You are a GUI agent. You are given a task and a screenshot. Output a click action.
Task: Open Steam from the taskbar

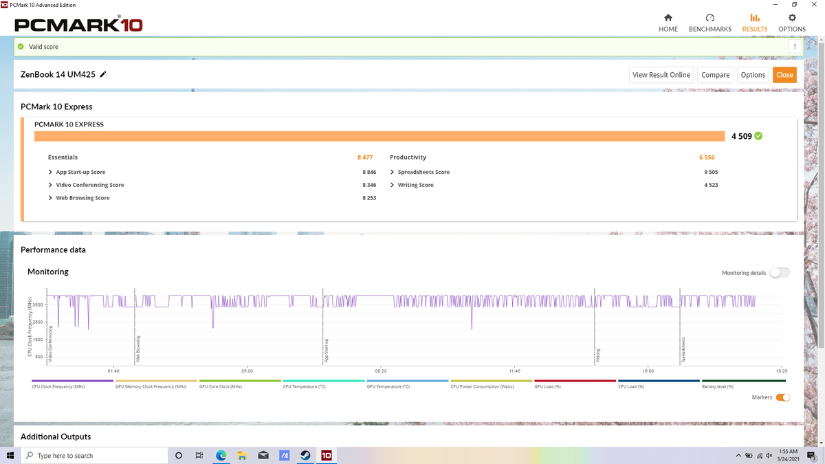[x=305, y=455]
